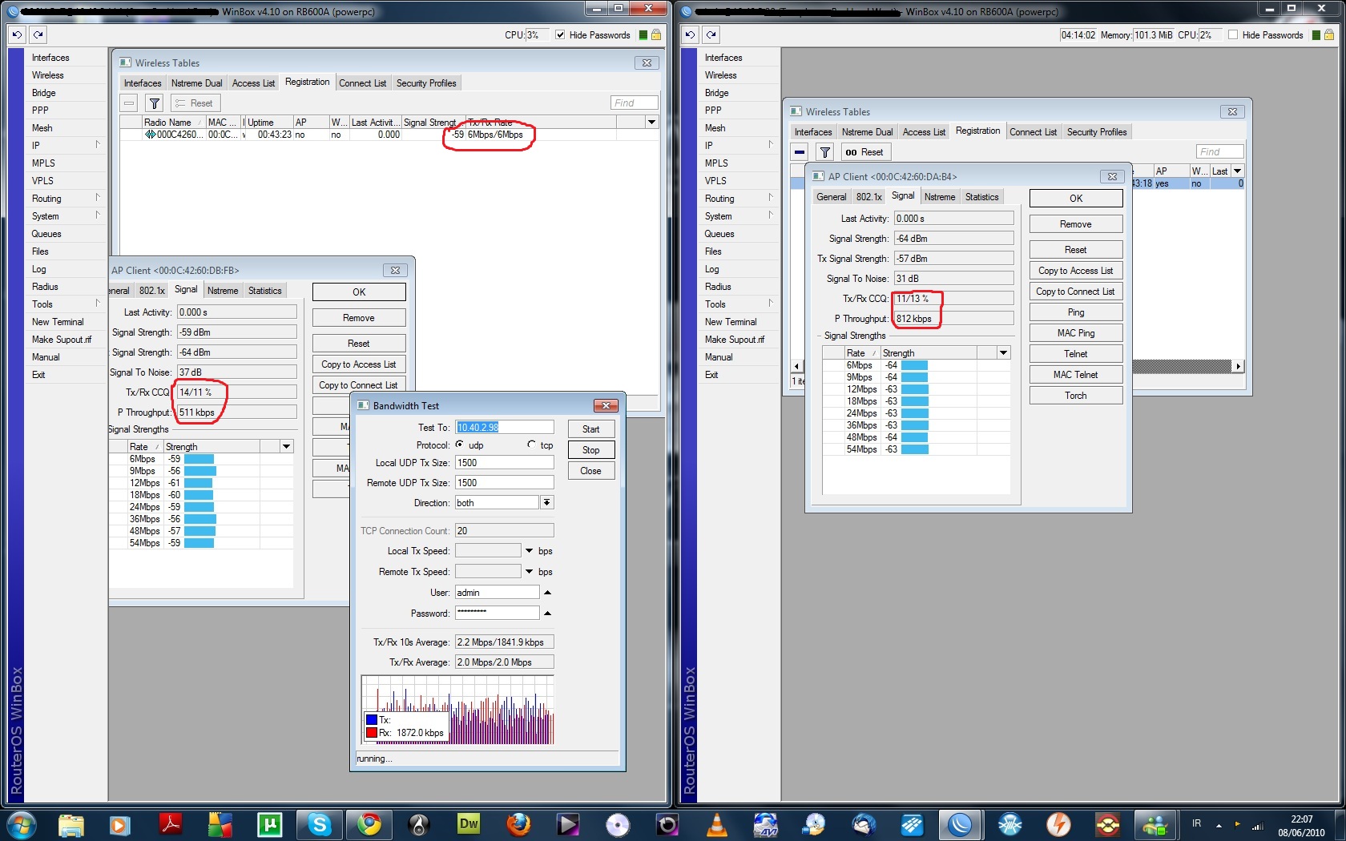
Task: Click the padlock icon in left WinBox toolbar
Action: click(x=656, y=34)
